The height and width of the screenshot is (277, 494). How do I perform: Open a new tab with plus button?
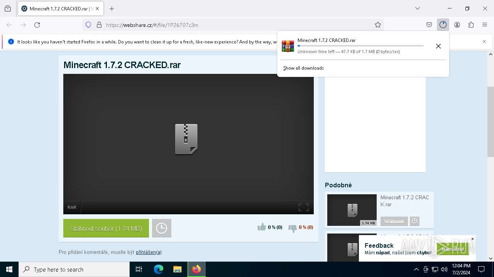click(x=112, y=8)
